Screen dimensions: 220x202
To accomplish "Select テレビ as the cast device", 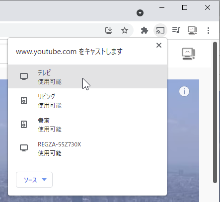I will tap(87, 76).
